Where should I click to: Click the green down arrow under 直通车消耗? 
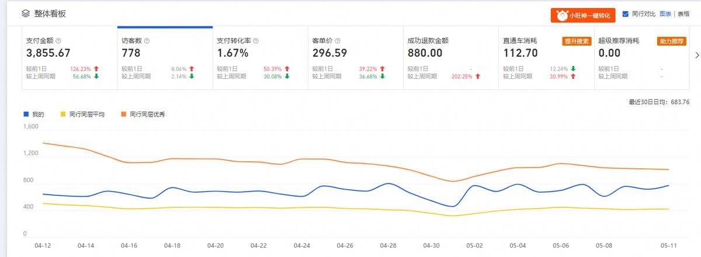(573, 69)
